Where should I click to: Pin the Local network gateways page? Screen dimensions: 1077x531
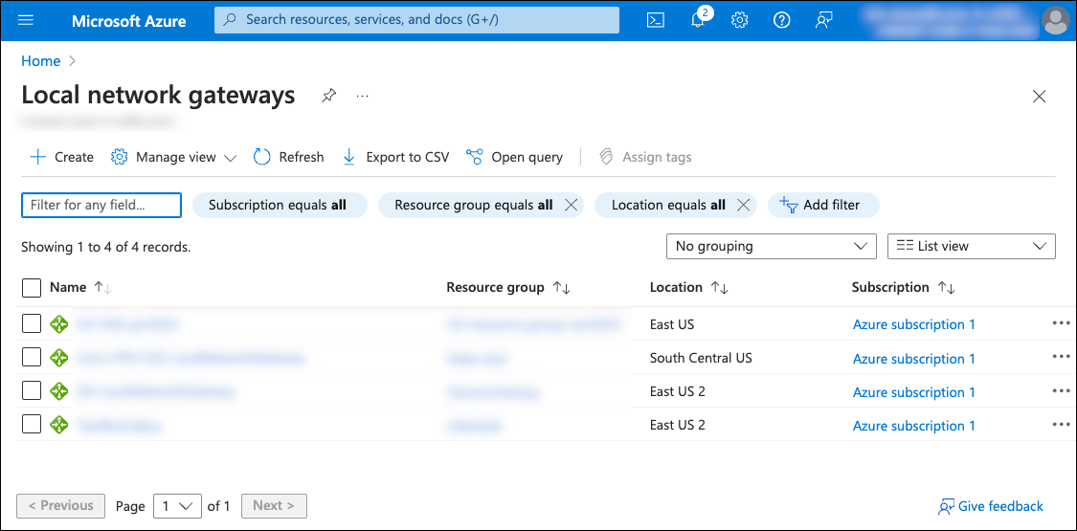328,96
